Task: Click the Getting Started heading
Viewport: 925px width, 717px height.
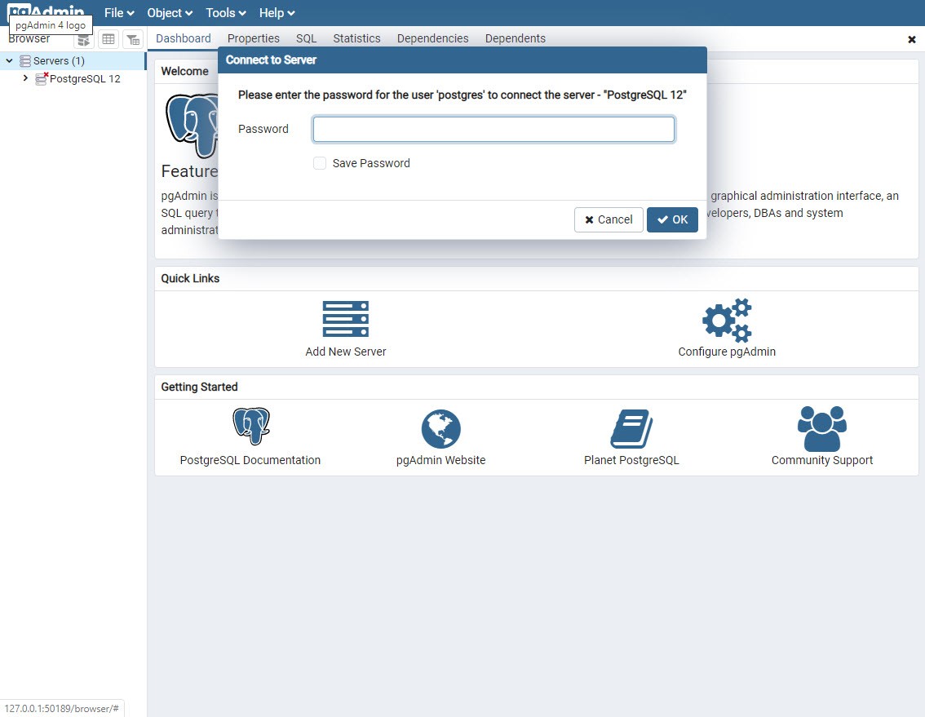Action: pyautogui.click(x=199, y=387)
